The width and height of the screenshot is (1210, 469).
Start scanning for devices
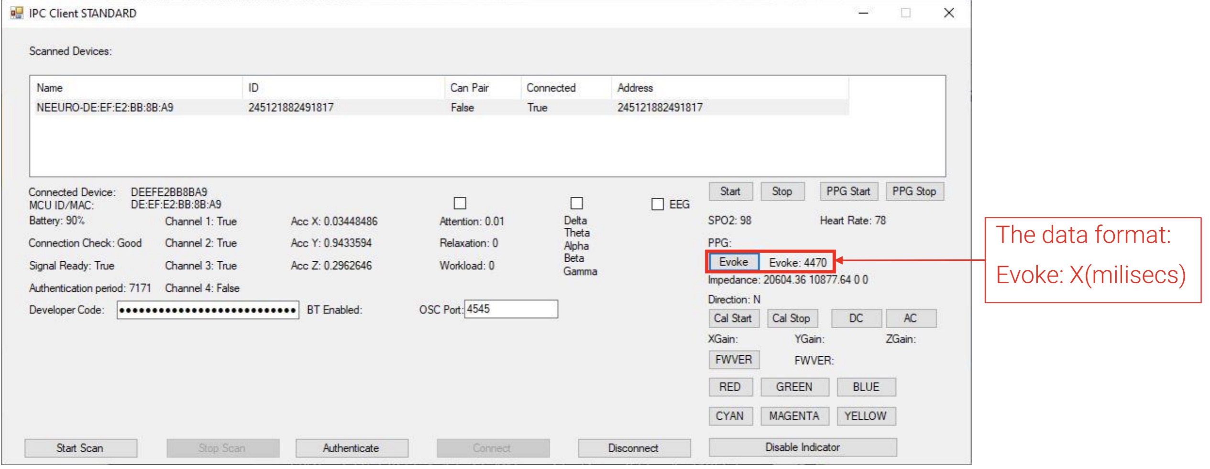pyautogui.click(x=80, y=448)
